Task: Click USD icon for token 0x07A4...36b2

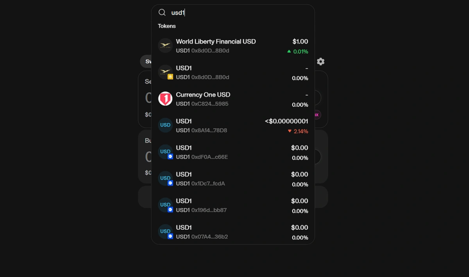Action: point(165,232)
